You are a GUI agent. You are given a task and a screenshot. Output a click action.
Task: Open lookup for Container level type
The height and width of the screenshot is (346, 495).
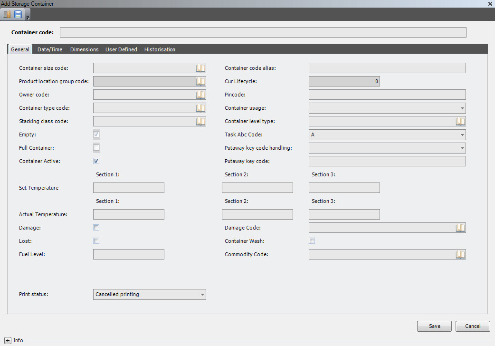click(x=460, y=121)
